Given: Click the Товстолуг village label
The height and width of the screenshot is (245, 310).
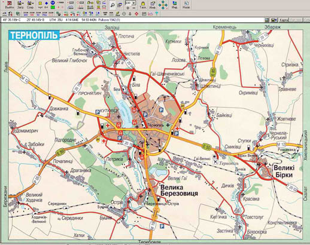Looking at the screenshot, I should pyautogui.click(x=254, y=217).
